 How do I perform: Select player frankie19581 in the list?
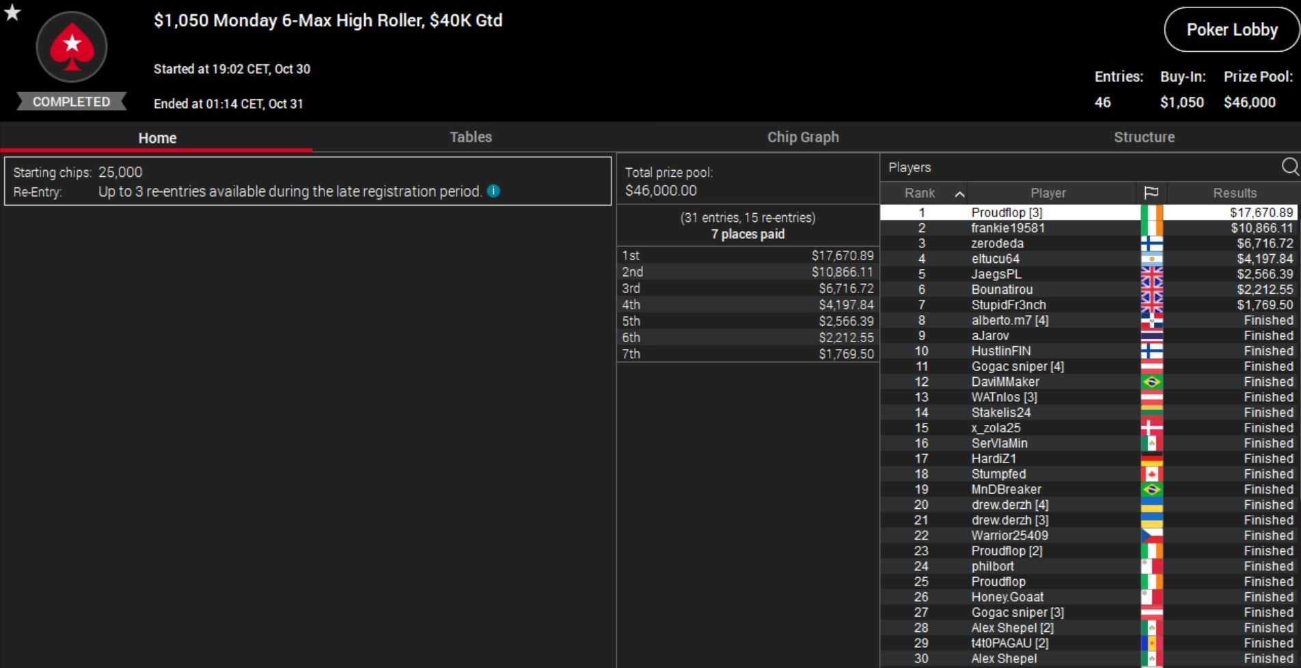pos(1008,228)
